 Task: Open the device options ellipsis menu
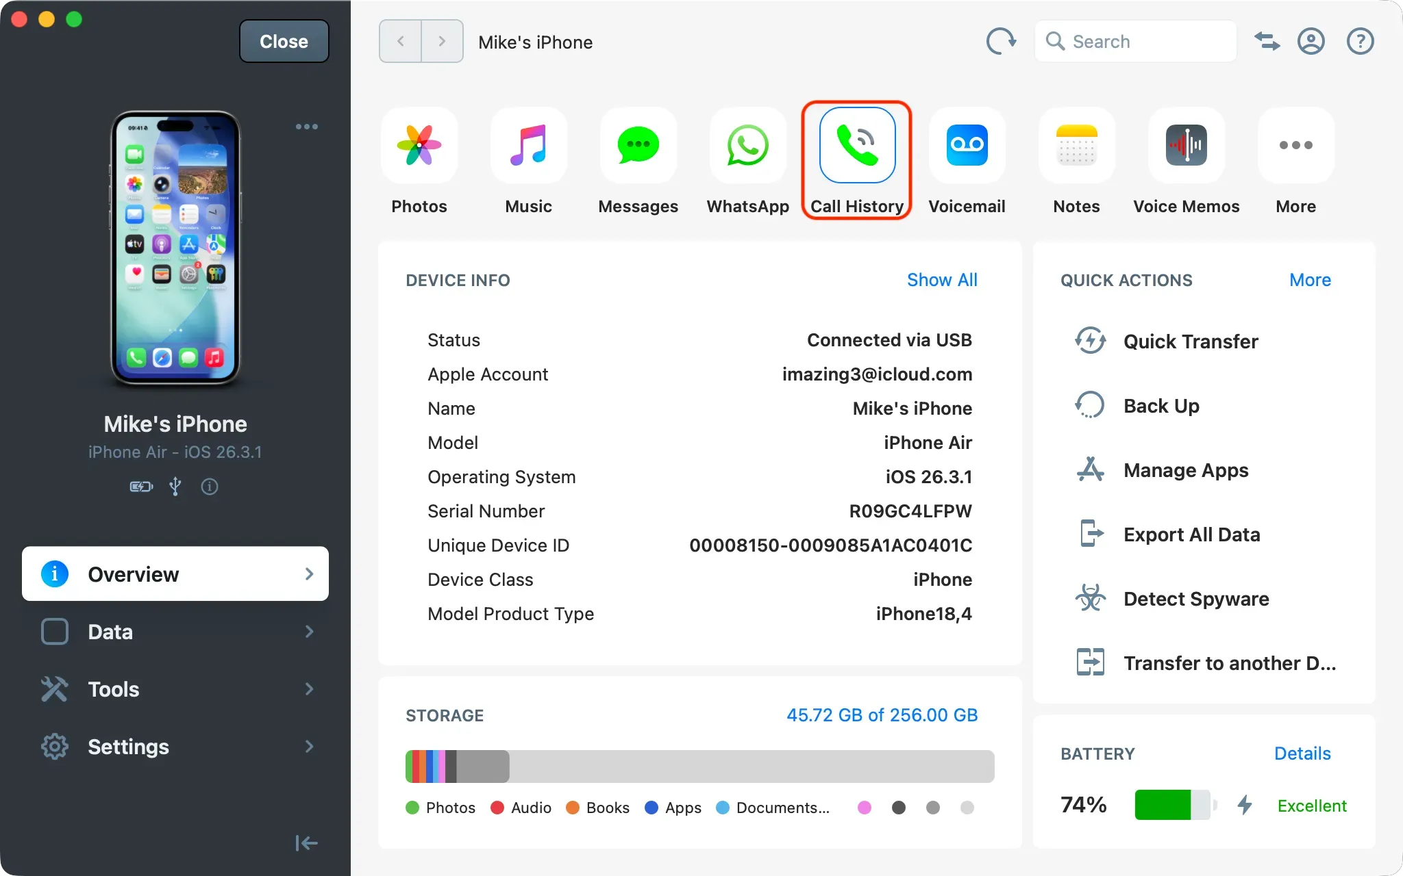coord(306,126)
